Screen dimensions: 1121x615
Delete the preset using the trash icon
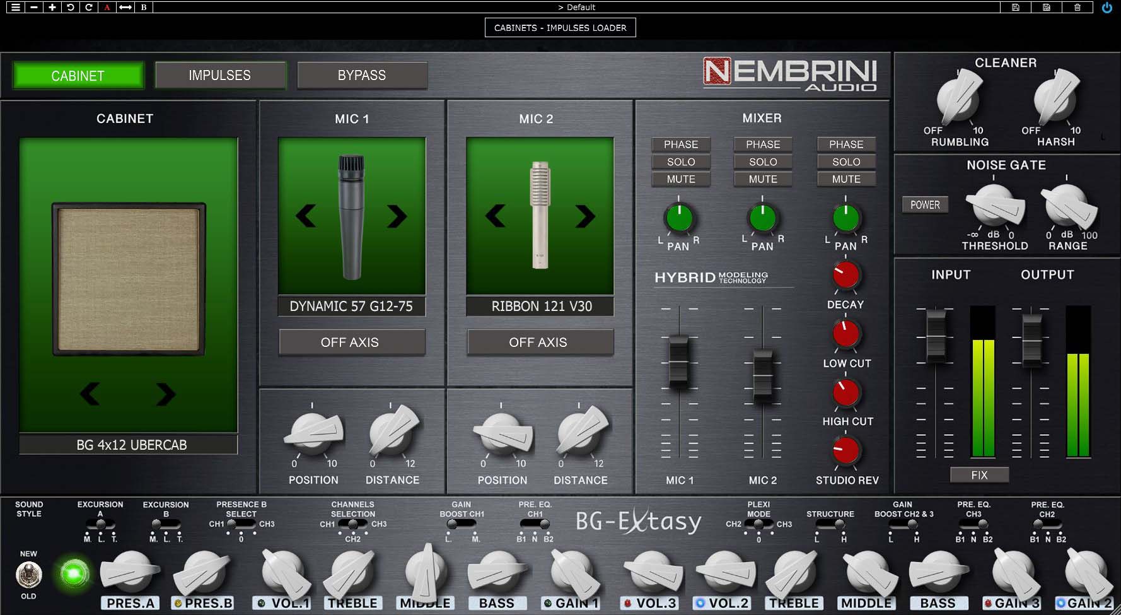pyautogui.click(x=1079, y=8)
